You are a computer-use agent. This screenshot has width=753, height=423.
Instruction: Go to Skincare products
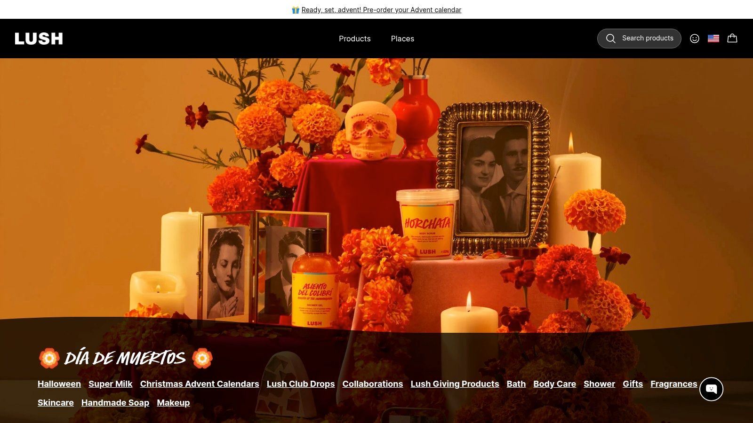(56, 403)
